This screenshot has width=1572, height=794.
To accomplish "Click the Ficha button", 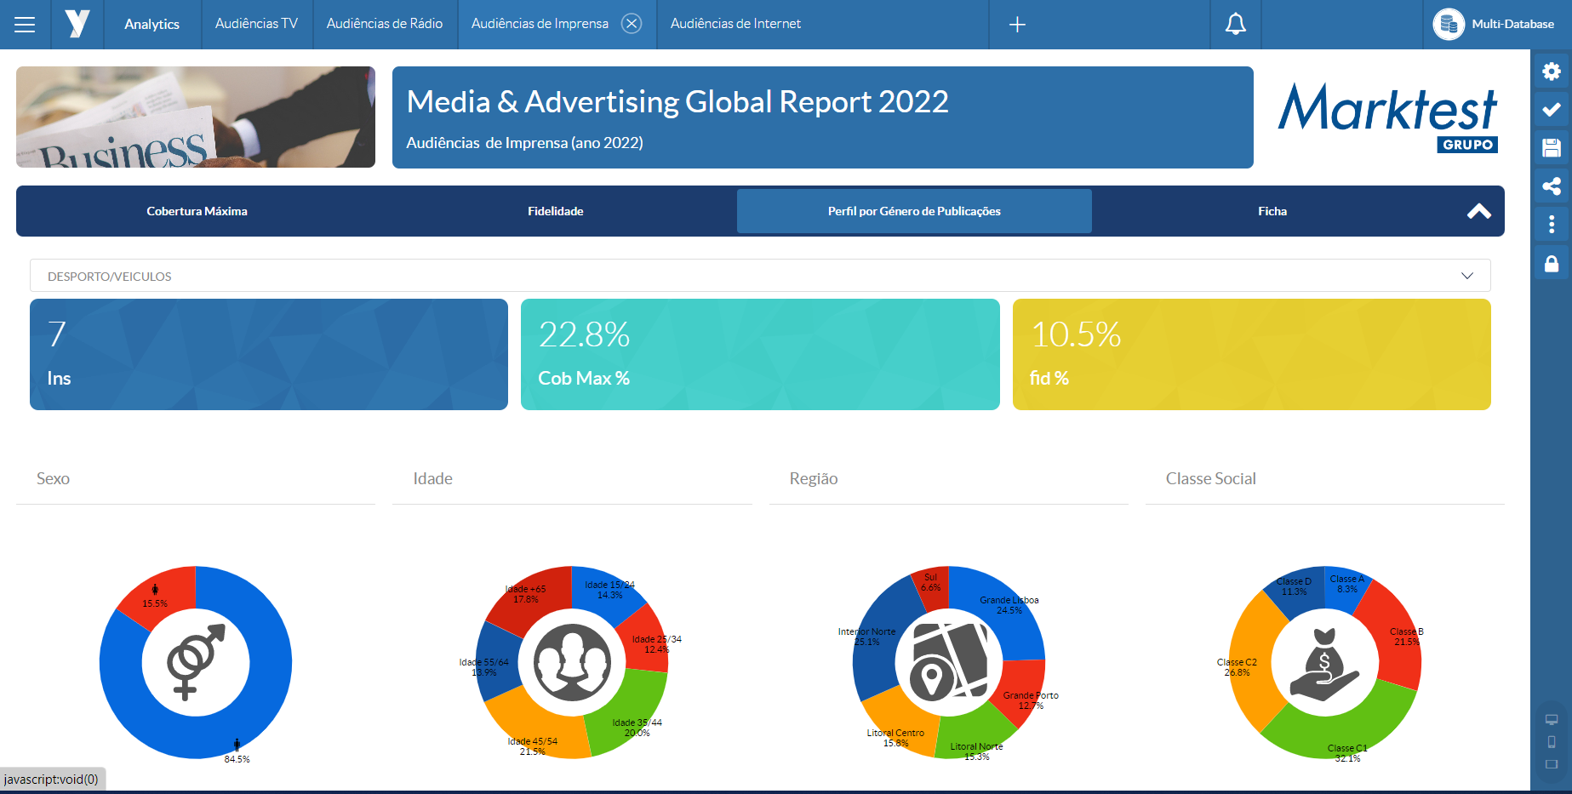I will 1272,211.
